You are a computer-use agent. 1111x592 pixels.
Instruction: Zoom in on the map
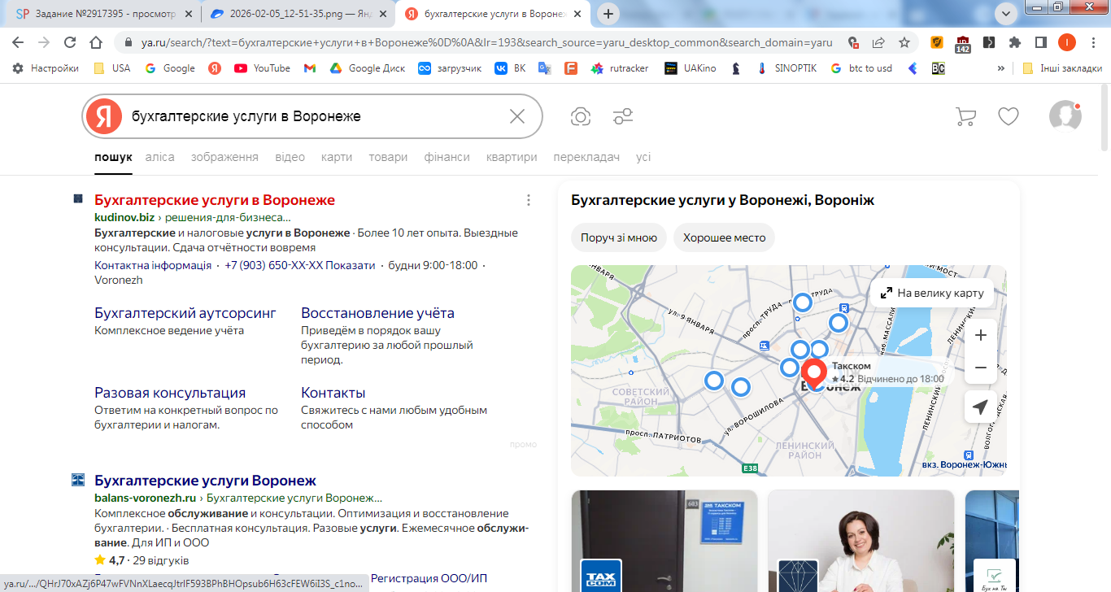[x=981, y=335]
